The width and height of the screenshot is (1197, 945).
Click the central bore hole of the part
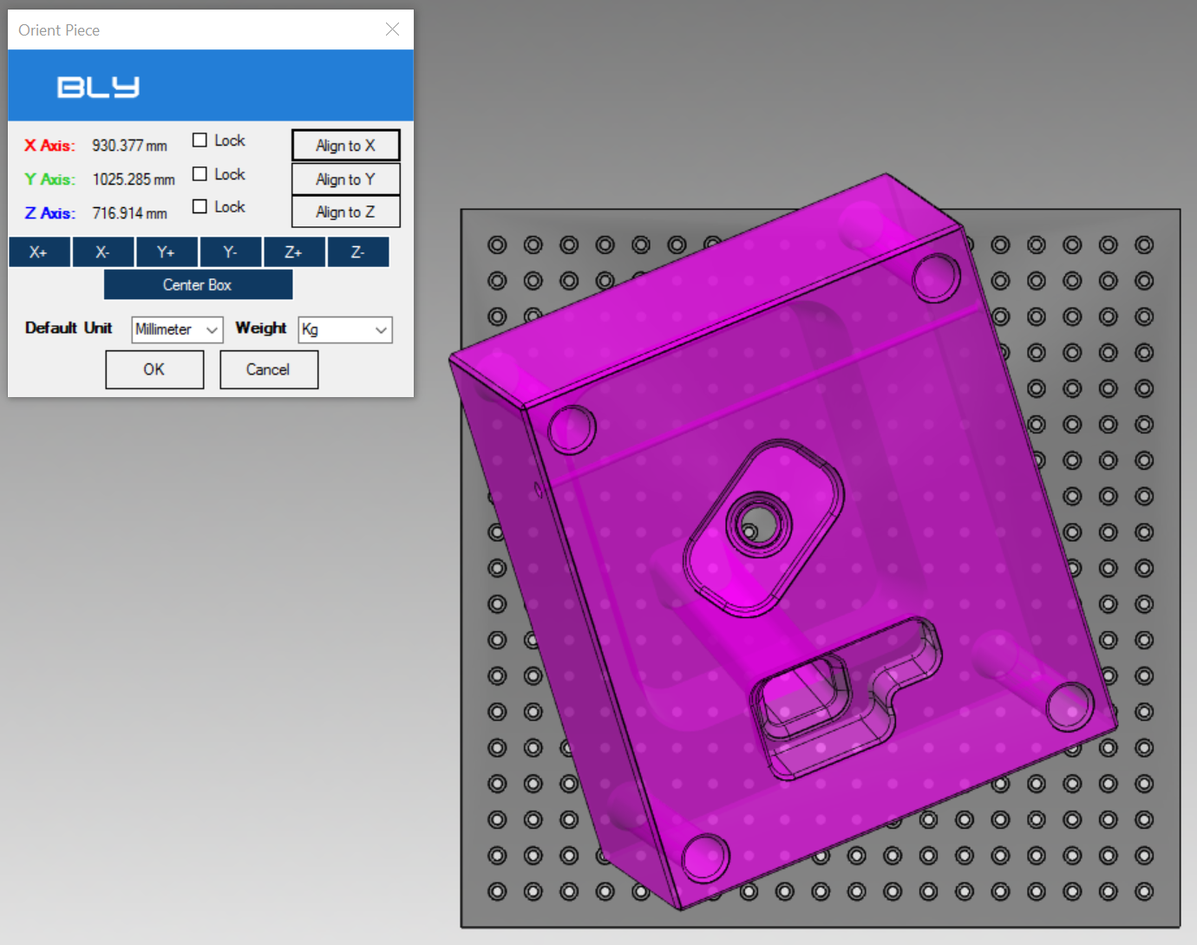(758, 525)
